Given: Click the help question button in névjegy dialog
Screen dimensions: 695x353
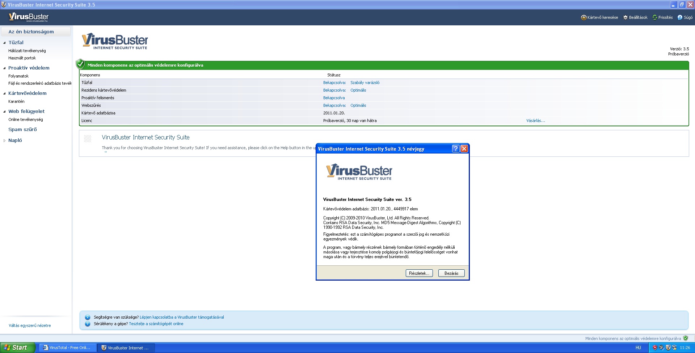Looking at the screenshot, I should [456, 148].
